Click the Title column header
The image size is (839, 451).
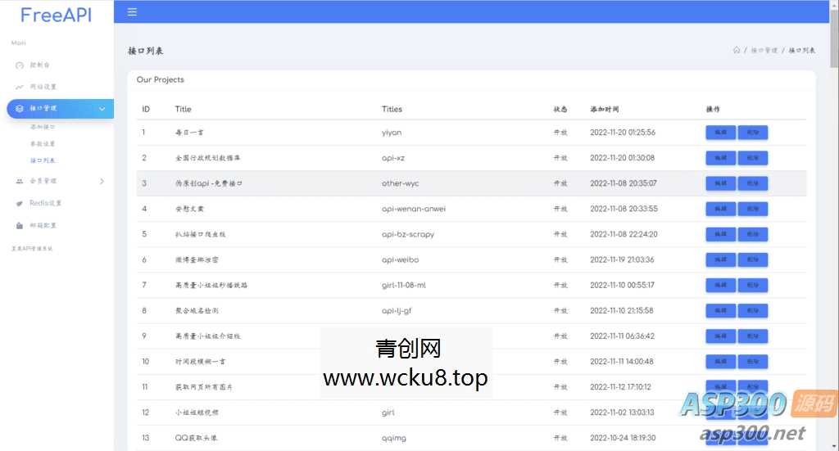click(183, 109)
